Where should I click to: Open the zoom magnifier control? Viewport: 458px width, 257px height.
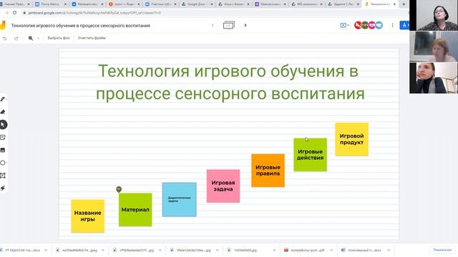pos(31,38)
